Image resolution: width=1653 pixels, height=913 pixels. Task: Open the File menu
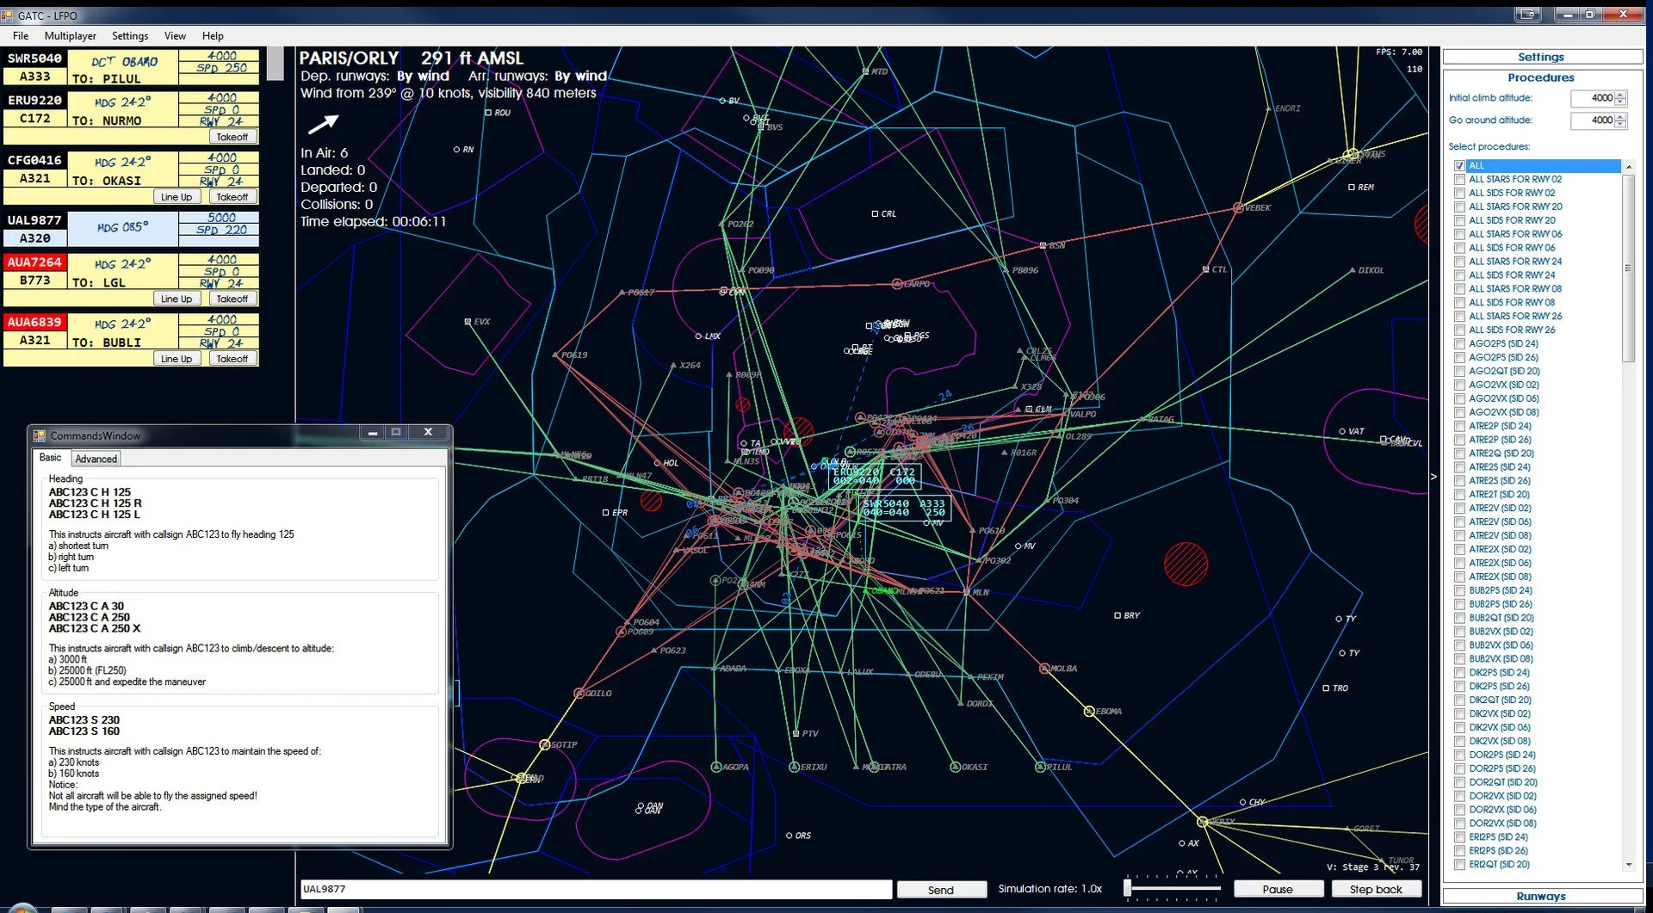pyautogui.click(x=20, y=35)
